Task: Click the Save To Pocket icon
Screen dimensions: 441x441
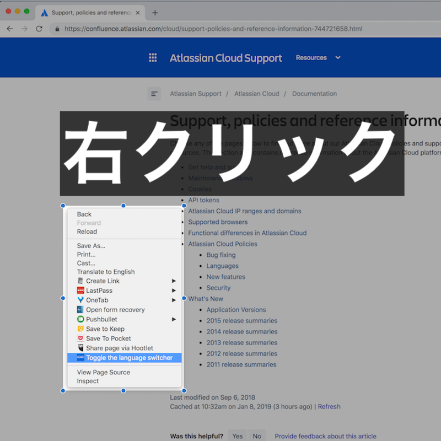Action: click(80, 338)
